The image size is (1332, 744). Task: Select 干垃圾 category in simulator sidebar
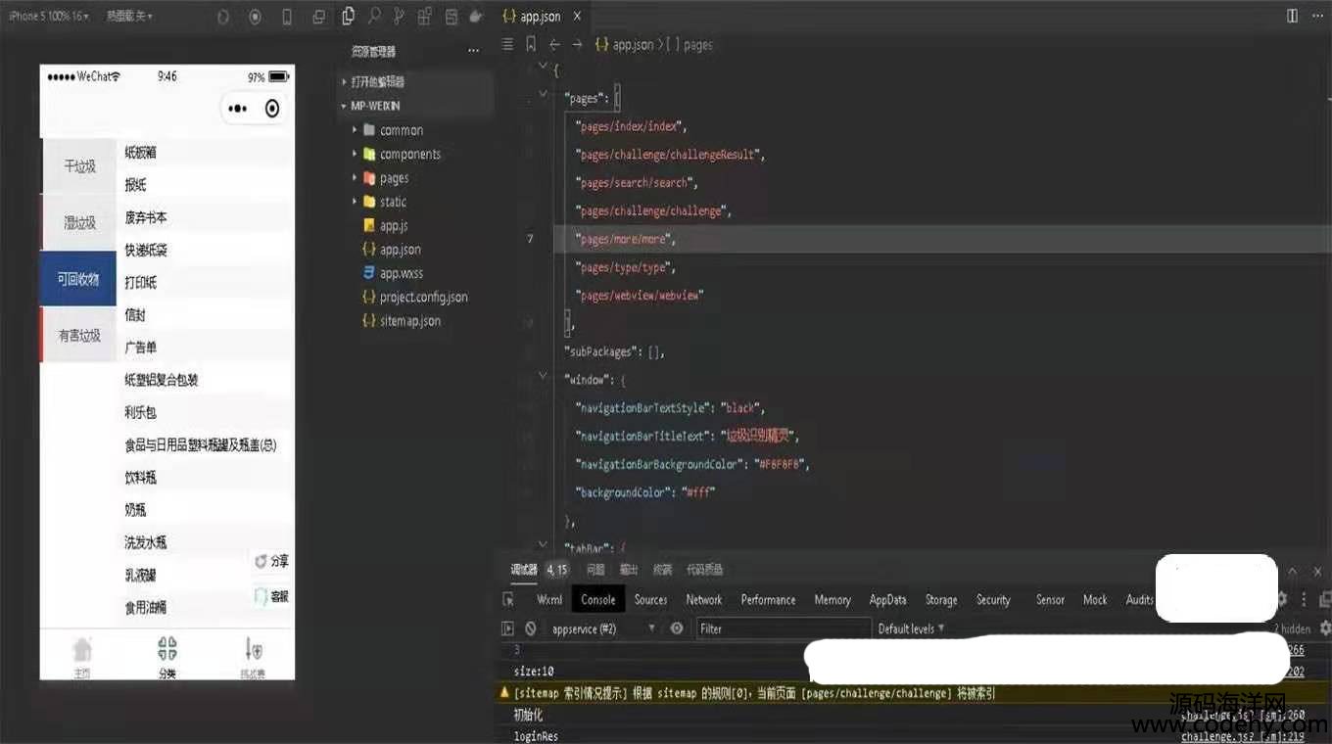[78, 166]
